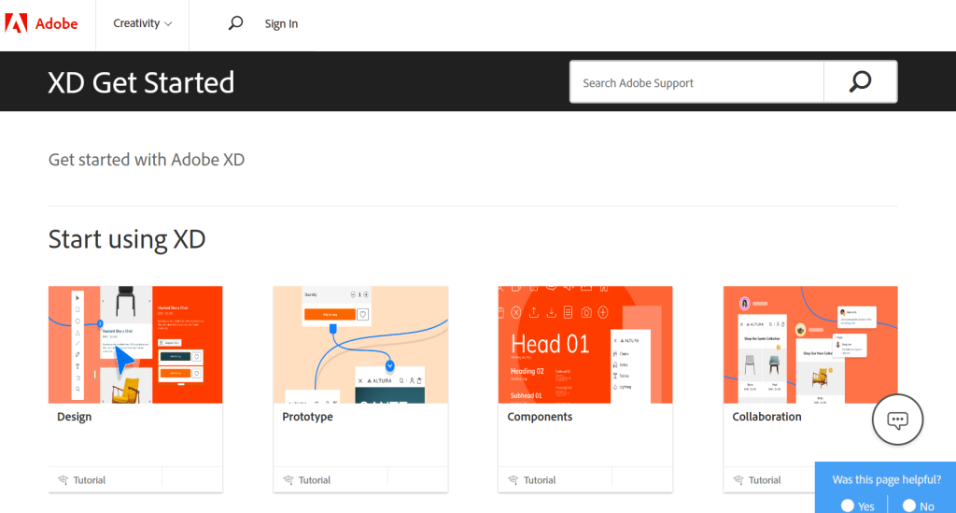This screenshot has width=956, height=513.
Task: Open the Prototype tutorial thumbnail
Action: pos(360,345)
